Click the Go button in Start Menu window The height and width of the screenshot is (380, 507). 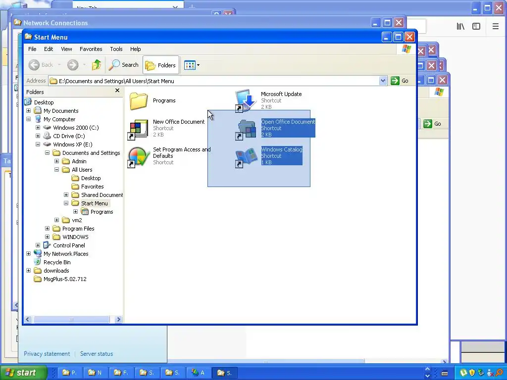point(400,81)
